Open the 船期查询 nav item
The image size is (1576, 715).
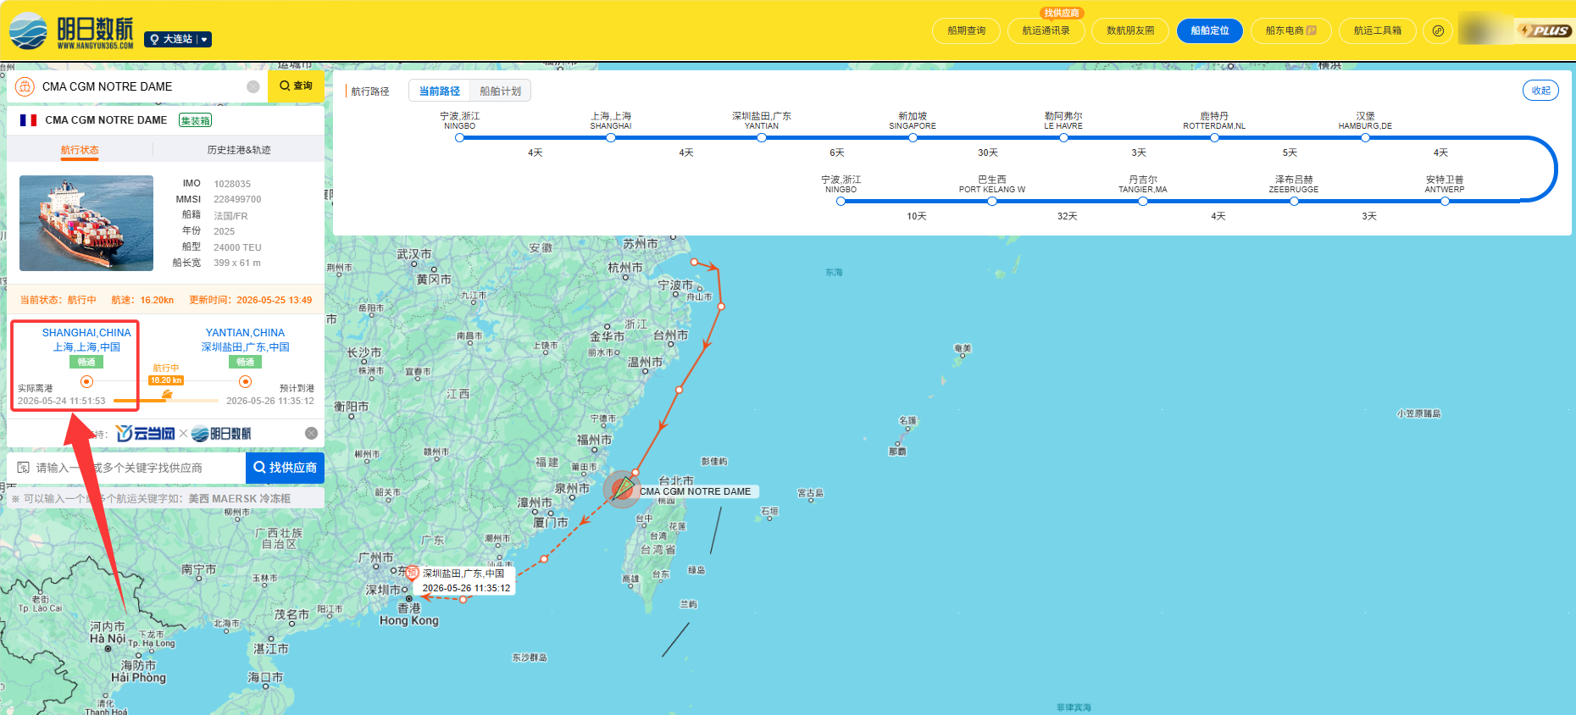967,30
